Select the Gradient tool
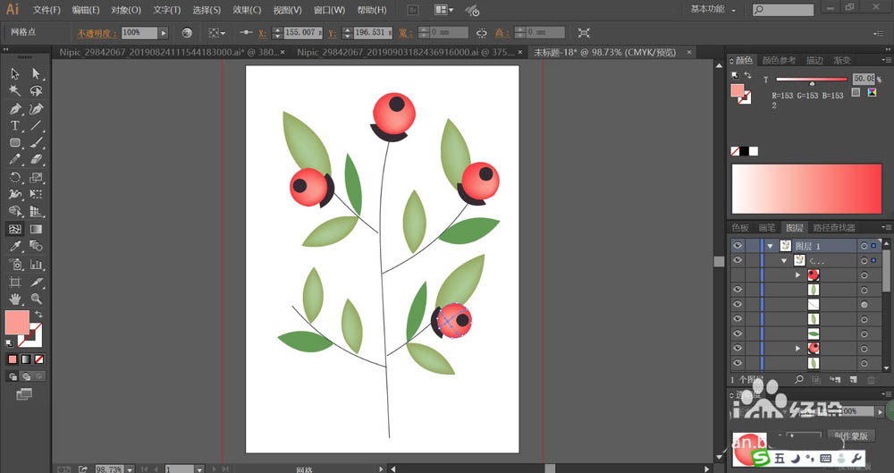894x473 pixels. click(x=37, y=230)
